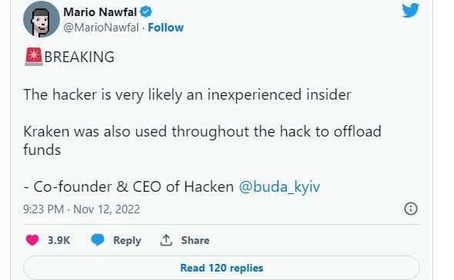Open the 9:23 PM Nov 12, 2022 timestamp
This screenshot has height=280, width=454.
(82, 209)
